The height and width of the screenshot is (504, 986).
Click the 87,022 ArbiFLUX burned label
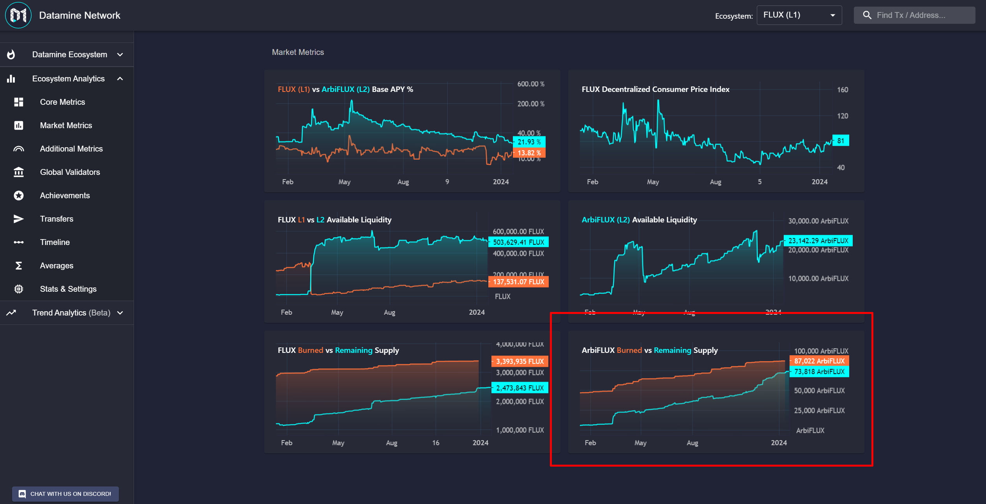pos(819,361)
